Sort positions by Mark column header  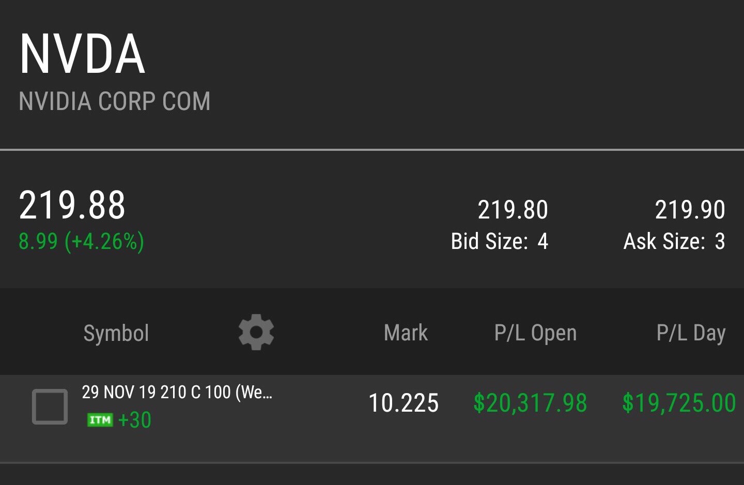pos(406,333)
